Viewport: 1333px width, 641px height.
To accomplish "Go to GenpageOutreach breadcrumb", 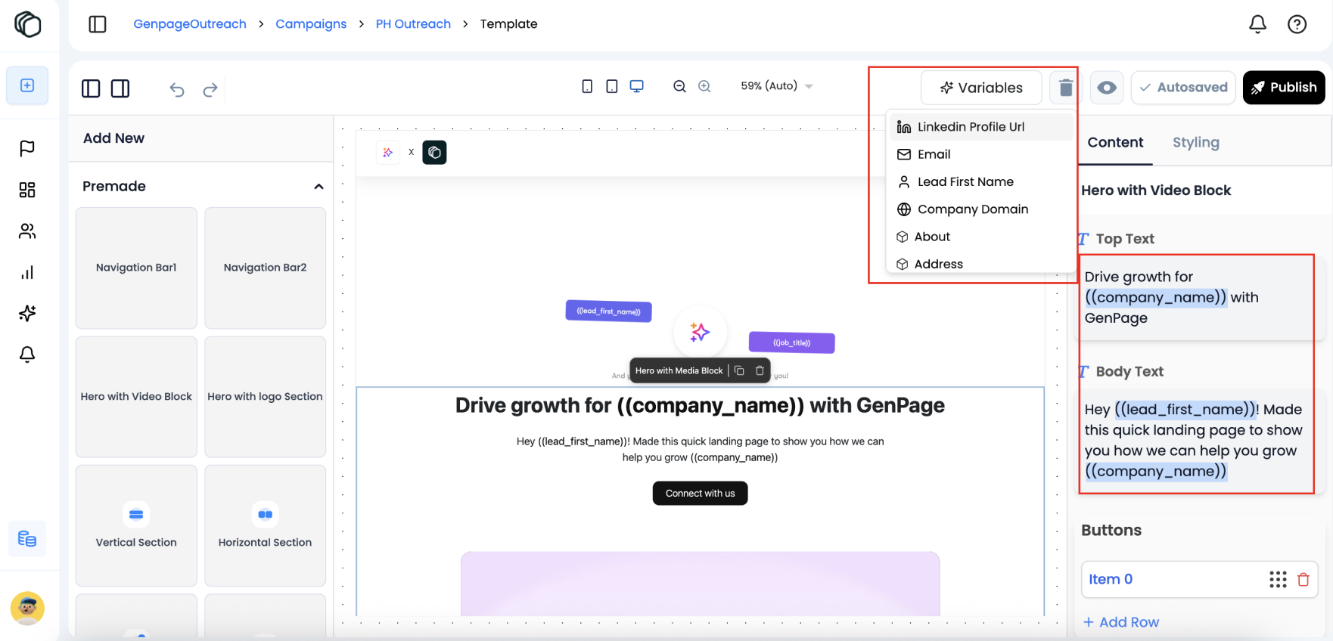I will [x=190, y=24].
